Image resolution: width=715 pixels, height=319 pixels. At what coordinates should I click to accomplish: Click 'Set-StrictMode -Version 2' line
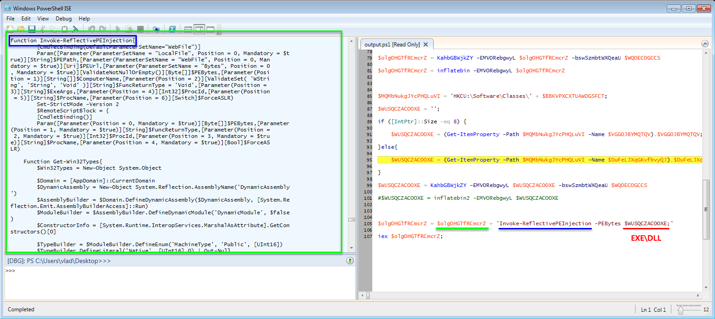(x=78, y=104)
